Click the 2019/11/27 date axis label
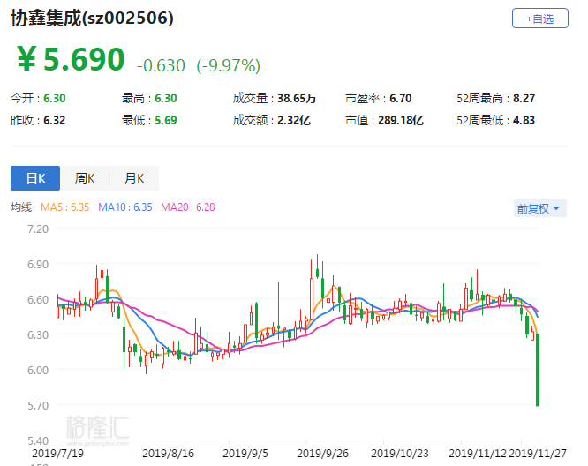Screen dimensions: 588x466 tap(538, 454)
